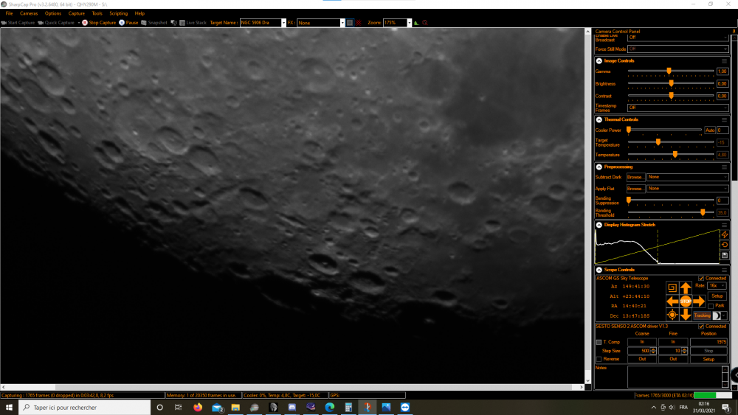Click Browse for Subtract Dark
Image resolution: width=738 pixels, height=415 pixels.
pos(635,177)
